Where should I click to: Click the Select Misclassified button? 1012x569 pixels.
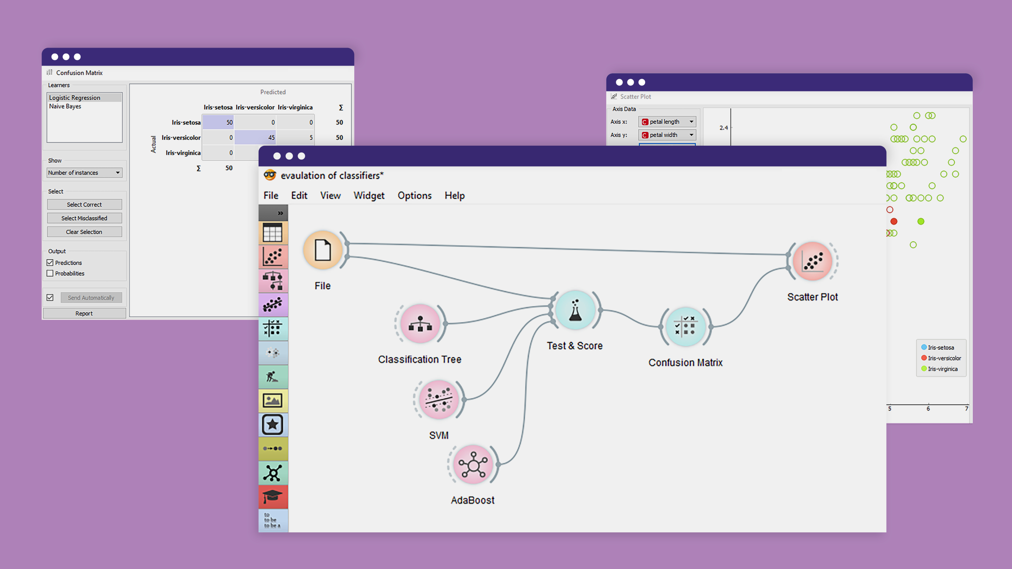85,218
